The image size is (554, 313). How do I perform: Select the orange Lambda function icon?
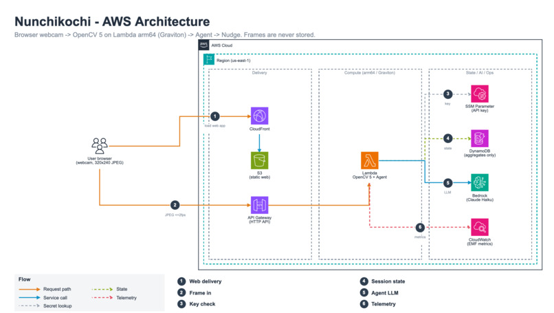pyautogui.click(x=370, y=160)
